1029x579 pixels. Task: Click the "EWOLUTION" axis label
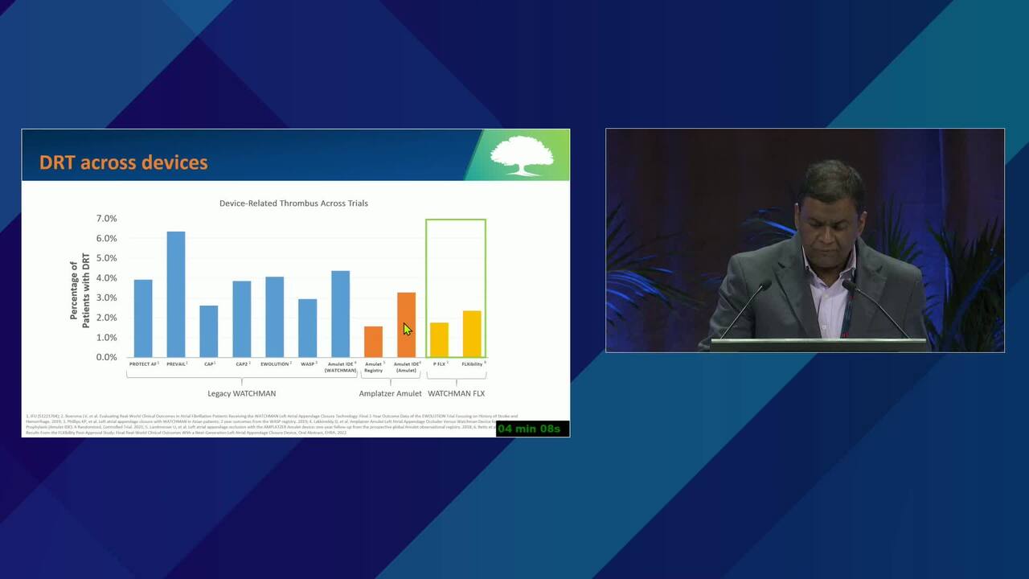coord(276,364)
